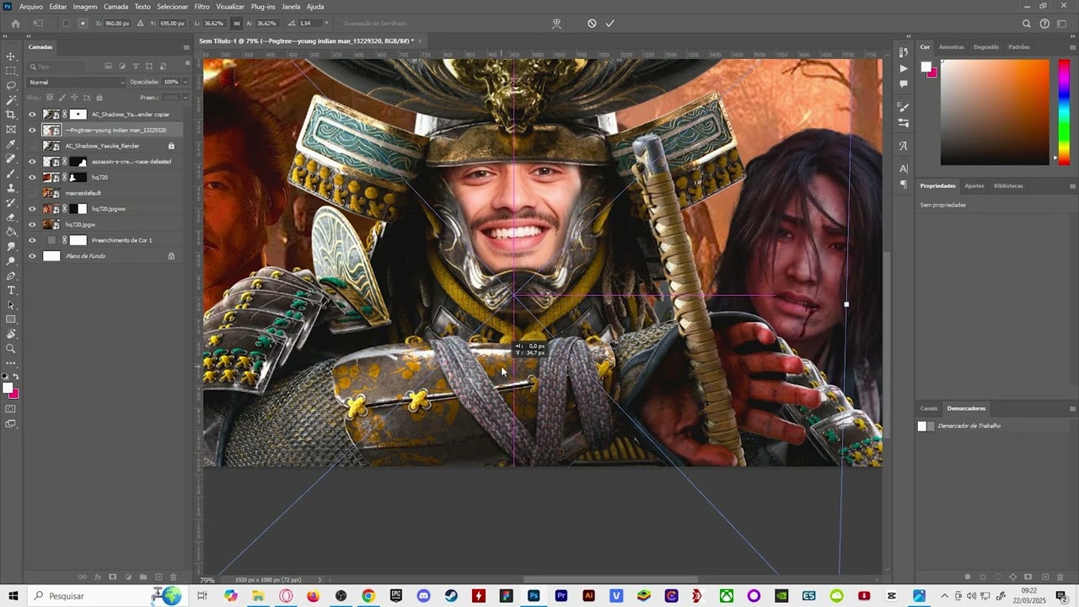
Task: Select the Rectangular Marquee tool
Action: 11,71
